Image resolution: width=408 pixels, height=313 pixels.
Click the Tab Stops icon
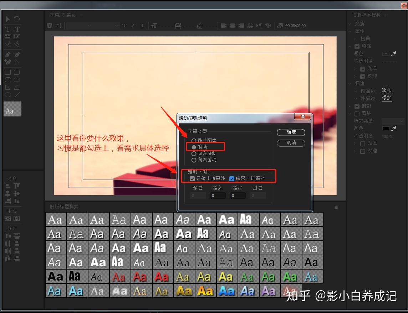(x=250, y=25)
